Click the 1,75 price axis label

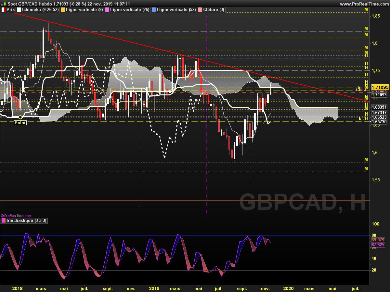tap(376, 70)
